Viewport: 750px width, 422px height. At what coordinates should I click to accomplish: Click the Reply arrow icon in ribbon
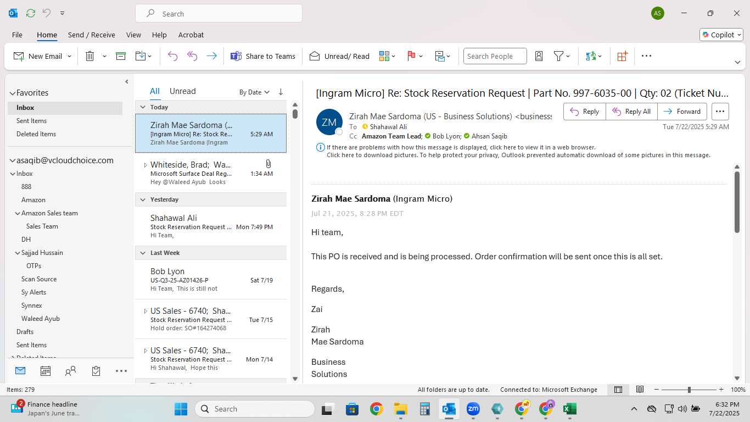[172, 56]
